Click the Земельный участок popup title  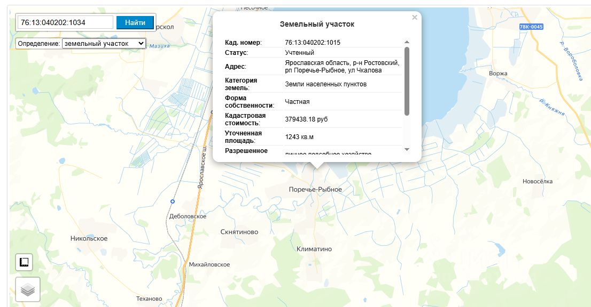click(x=317, y=24)
